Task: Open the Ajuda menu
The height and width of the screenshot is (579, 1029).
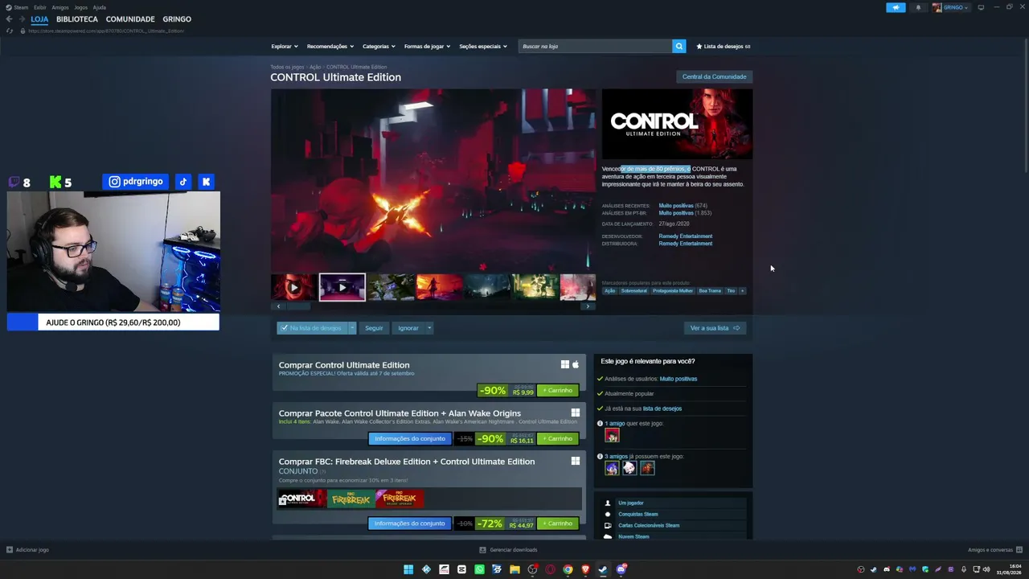Action: pos(100,7)
